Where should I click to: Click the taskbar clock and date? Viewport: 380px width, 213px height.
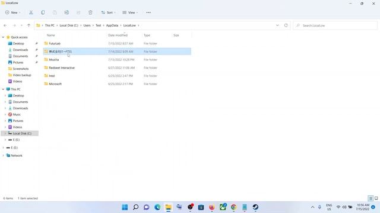point(363,207)
